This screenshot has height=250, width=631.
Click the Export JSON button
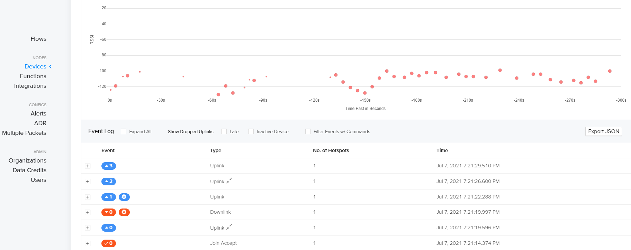(604, 131)
